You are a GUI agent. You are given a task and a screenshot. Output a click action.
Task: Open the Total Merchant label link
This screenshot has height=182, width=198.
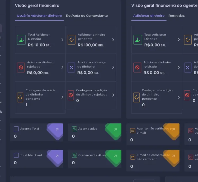tap(31, 155)
